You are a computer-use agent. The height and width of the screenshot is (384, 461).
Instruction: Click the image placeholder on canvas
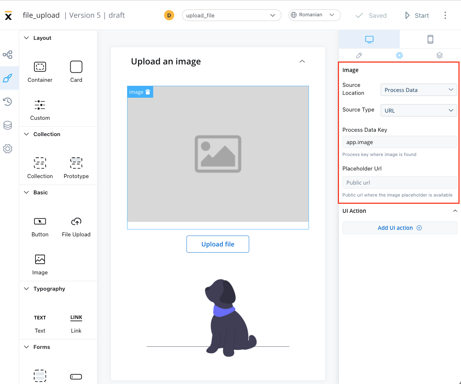[x=218, y=154]
